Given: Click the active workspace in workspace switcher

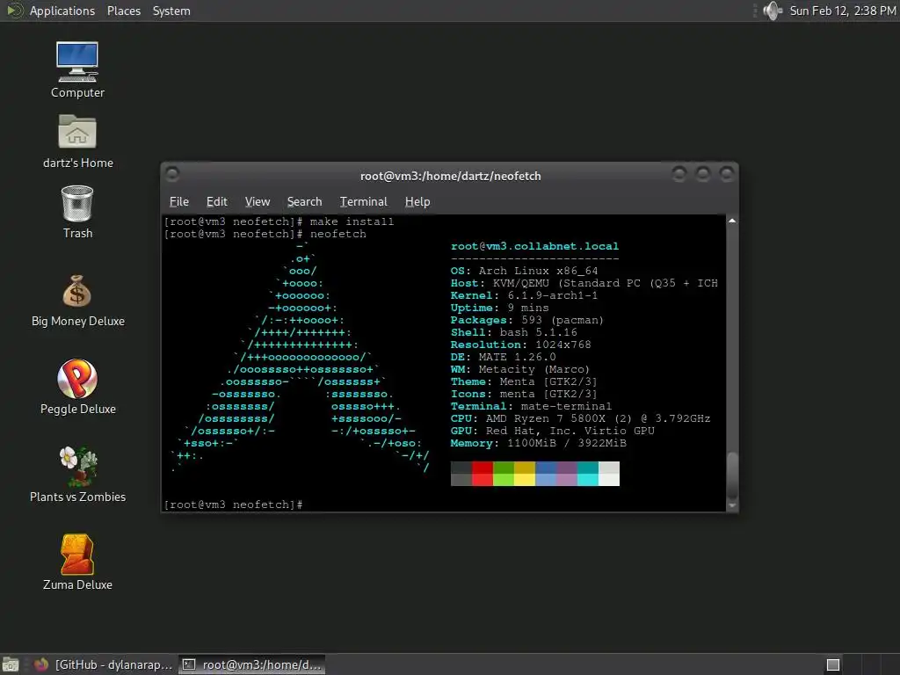Looking at the screenshot, I should tap(833, 664).
